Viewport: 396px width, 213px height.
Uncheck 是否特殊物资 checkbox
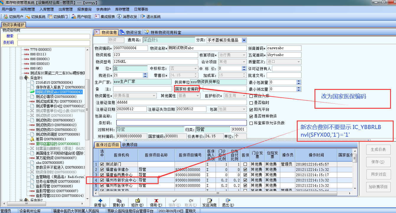pyautogui.click(x=251, y=116)
